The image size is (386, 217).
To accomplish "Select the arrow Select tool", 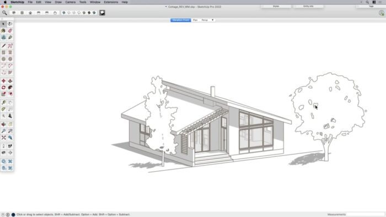I will tap(3, 24).
